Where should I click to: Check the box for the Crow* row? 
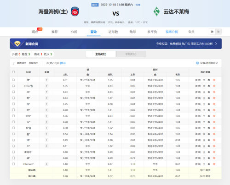coord(13,86)
